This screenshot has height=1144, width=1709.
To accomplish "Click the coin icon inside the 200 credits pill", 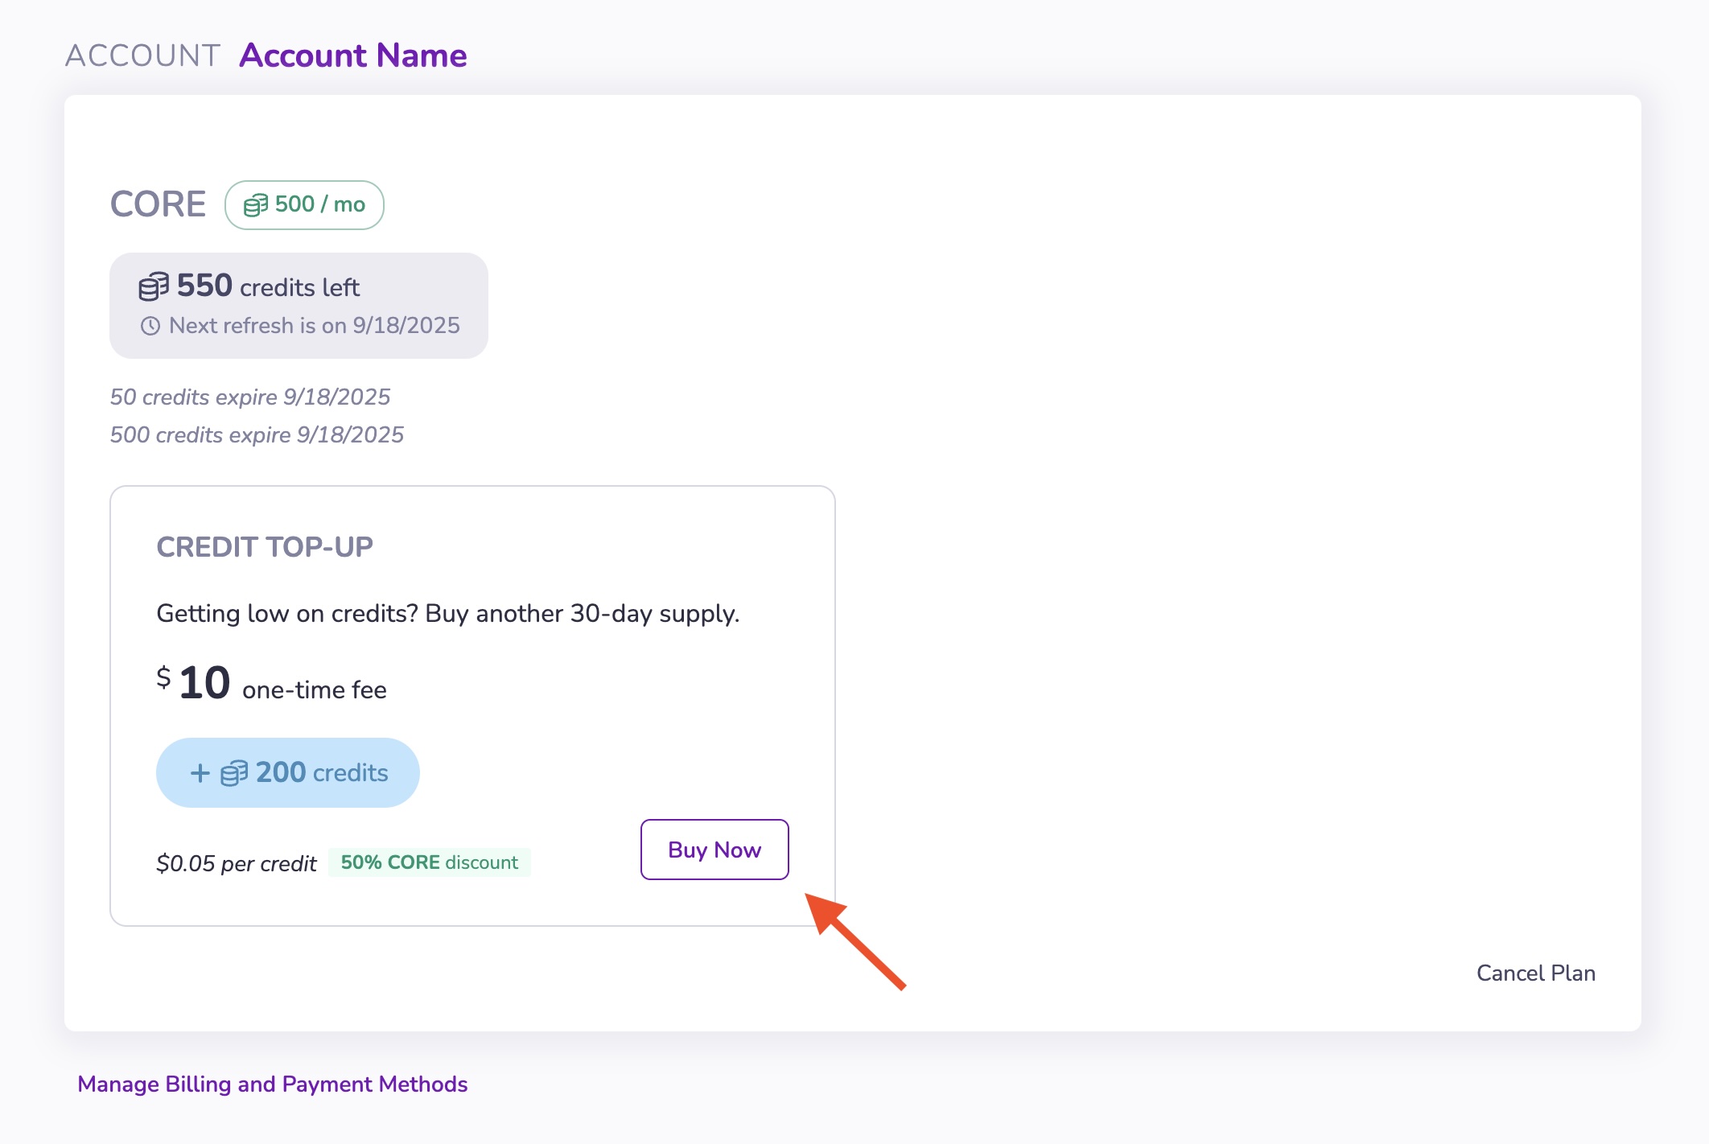I will [234, 773].
